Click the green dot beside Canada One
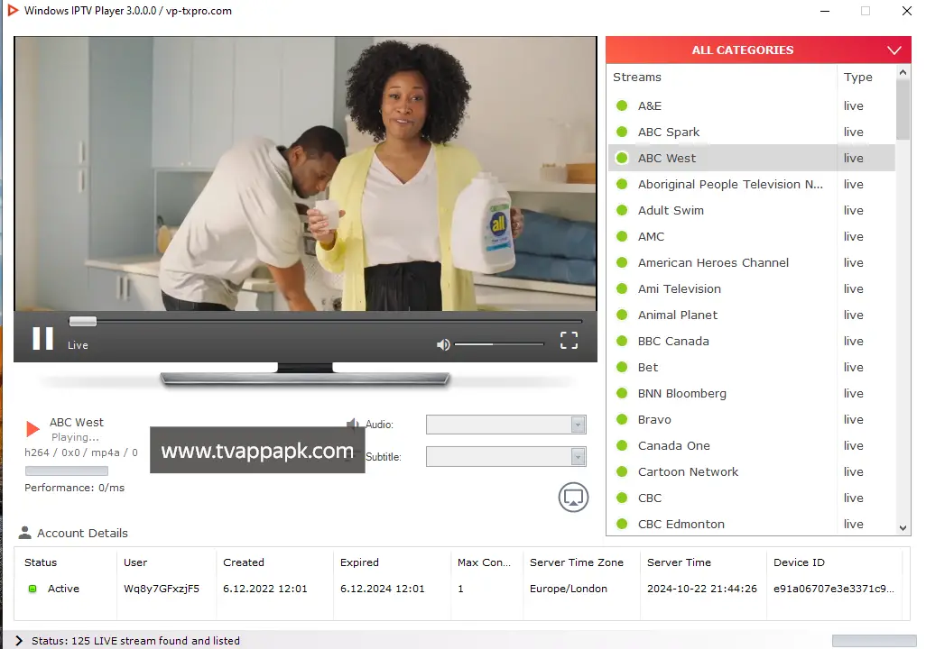The image size is (926, 649). click(x=622, y=446)
